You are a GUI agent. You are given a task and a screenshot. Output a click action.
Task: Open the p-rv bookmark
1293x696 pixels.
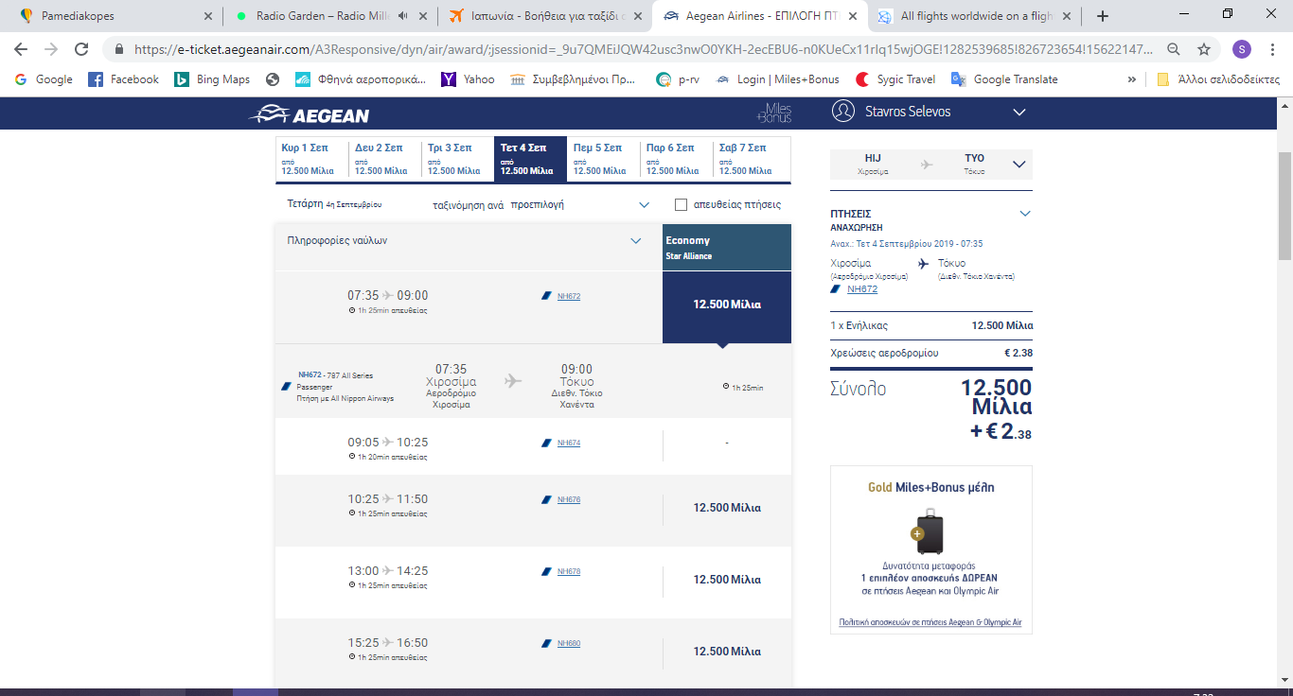678,79
